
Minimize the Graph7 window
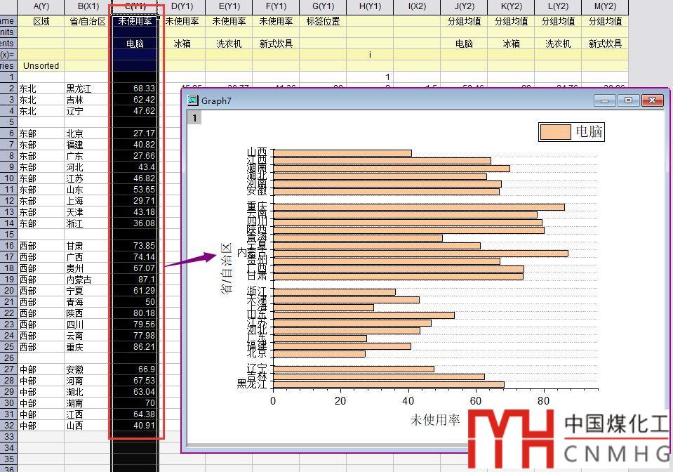coord(604,100)
